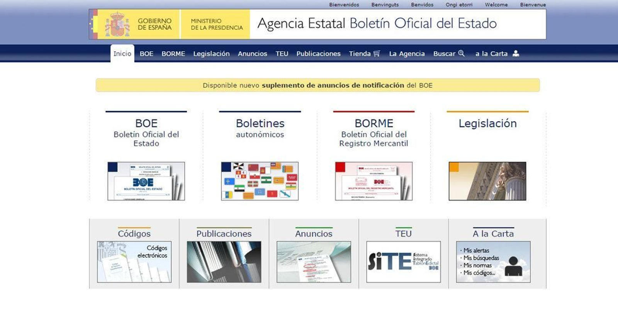618x314 pixels.
Task: Choose the Benvidos language link
Action: coord(422,5)
